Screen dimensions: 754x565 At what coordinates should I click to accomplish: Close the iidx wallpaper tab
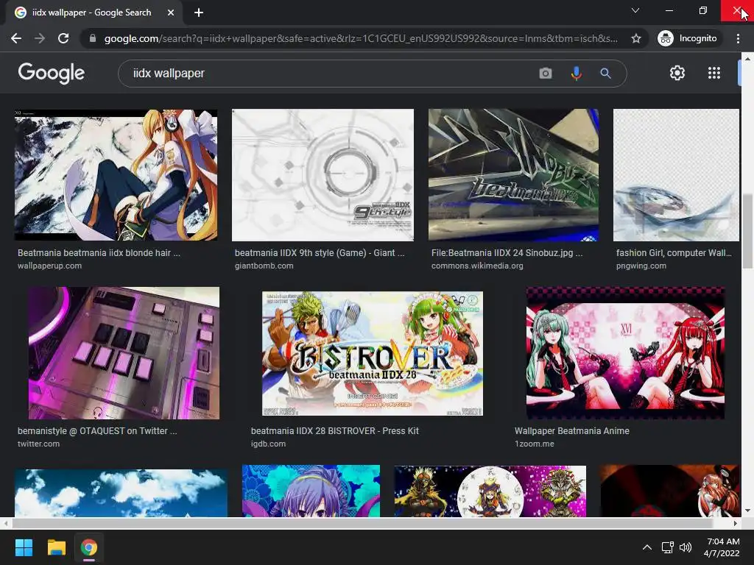[171, 13]
